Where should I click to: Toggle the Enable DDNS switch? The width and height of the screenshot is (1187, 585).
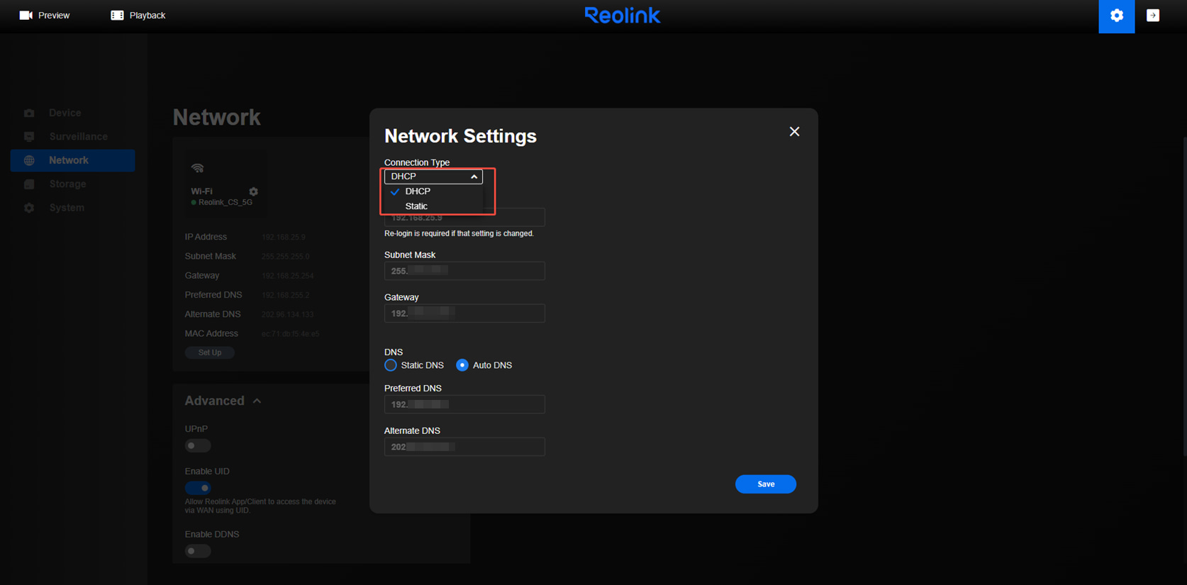coord(198,551)
